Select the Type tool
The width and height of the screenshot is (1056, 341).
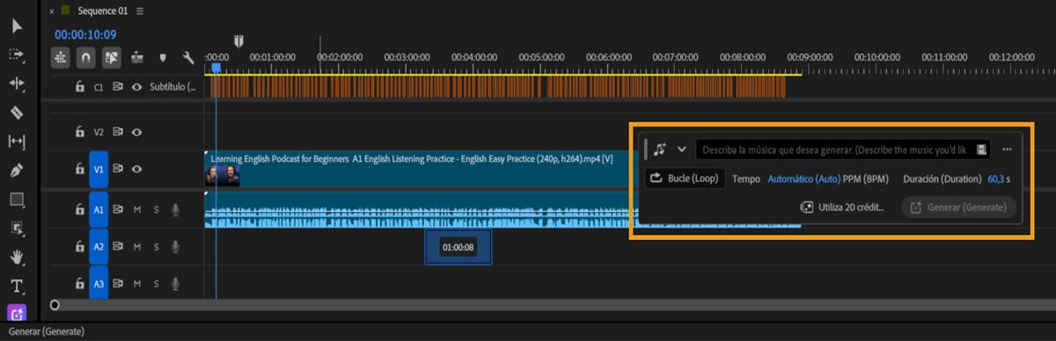17,286
